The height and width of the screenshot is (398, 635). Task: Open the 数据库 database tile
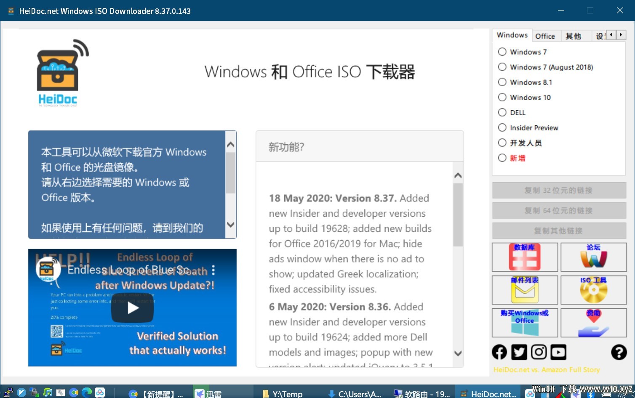(525, 257)
